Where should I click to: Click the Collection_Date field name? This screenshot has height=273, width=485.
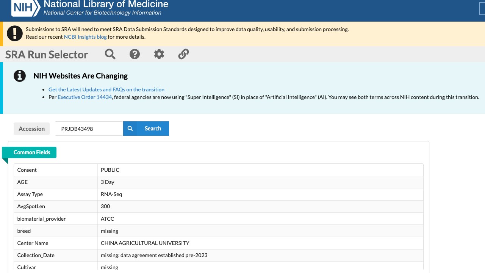pyautogui.click(x=36, y=255)
